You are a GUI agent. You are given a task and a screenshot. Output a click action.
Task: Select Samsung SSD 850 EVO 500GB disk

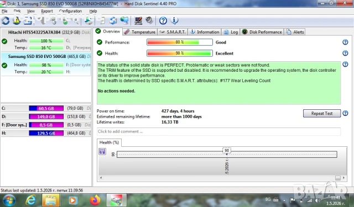[46, 64]
